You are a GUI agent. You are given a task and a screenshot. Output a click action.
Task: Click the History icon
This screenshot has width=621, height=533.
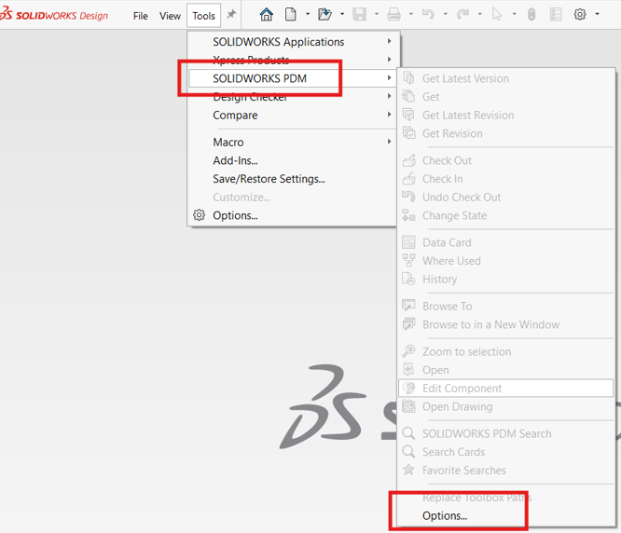click(408, 279)
